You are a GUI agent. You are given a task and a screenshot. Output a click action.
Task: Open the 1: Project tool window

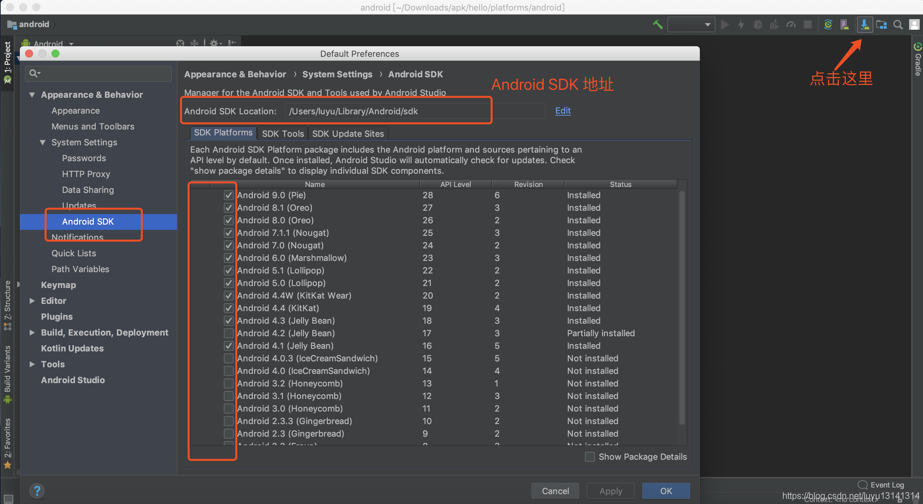(x=8, y=62)
